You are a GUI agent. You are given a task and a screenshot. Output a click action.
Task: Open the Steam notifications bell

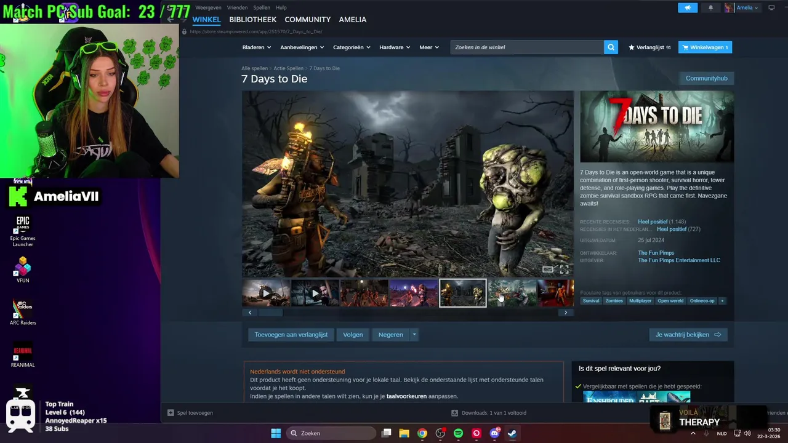point(710,8)
